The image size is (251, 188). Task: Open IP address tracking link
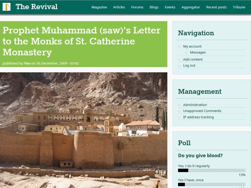[198, 117]
